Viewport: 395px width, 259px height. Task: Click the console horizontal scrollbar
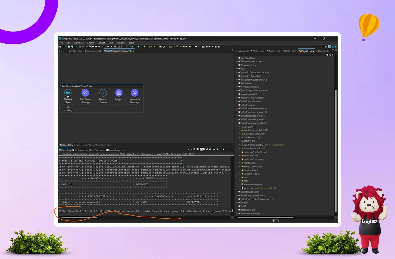pyautogui.click(x=79, y=217)
